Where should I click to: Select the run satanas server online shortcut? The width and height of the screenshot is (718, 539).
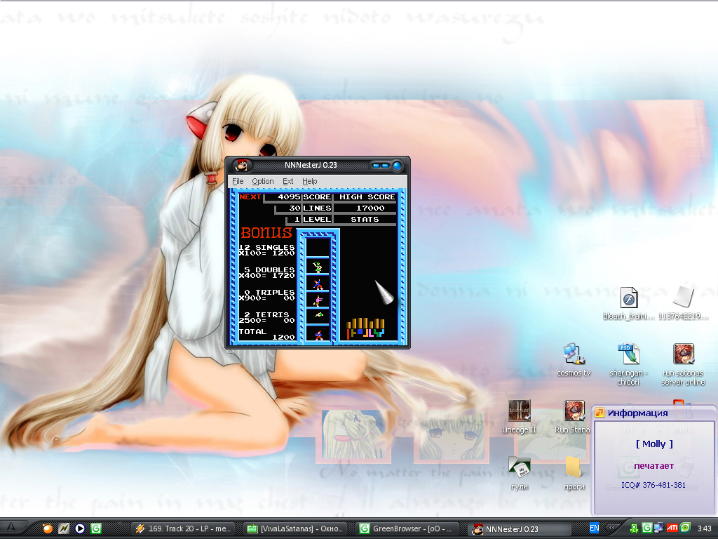point(683,364)
